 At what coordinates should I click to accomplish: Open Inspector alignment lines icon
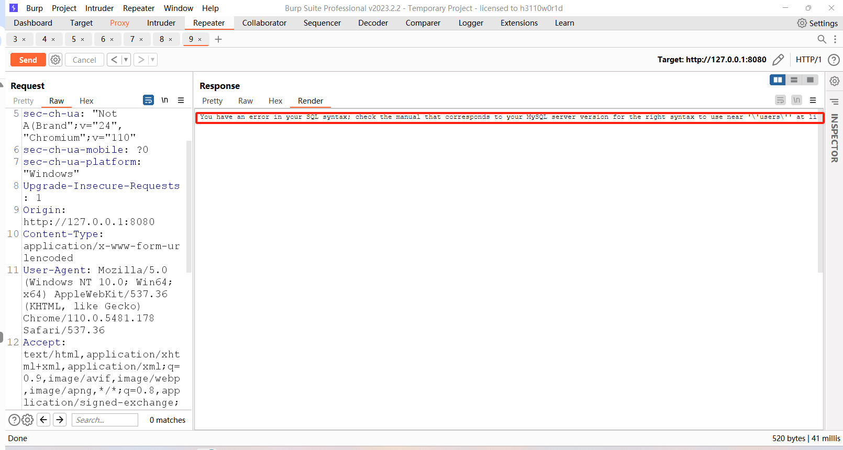click(835, 102)
